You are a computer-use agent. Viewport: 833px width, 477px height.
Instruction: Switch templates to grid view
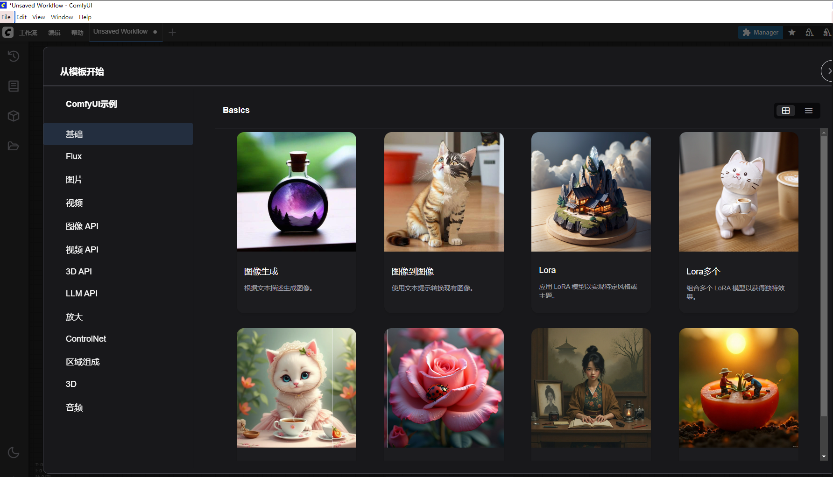pyautogui.click(x=786, y=111)
